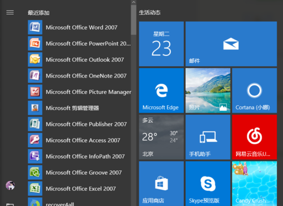Click the 最近添加 section header
The image size is (283, 206).
tap(38, 13)
